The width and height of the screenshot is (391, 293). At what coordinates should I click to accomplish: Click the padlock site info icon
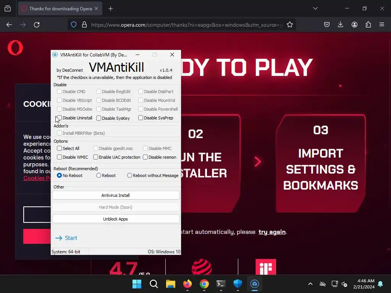[x=84, y=25]
